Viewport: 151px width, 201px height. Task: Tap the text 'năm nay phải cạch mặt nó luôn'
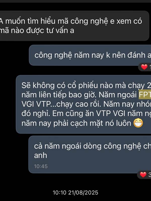click(x=76, y=123)
